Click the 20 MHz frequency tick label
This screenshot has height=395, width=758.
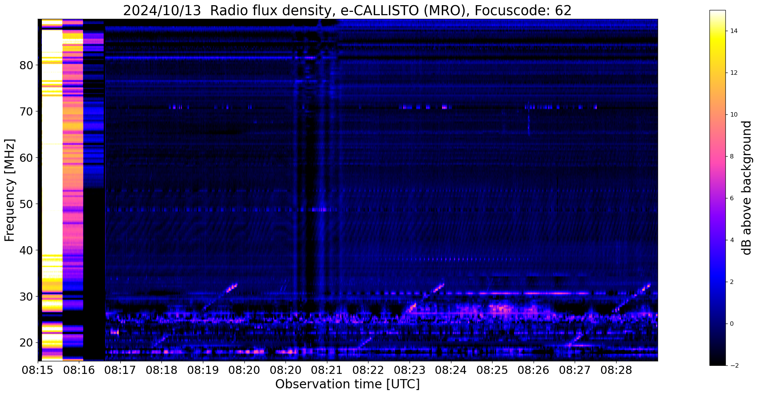coord(26,343)
